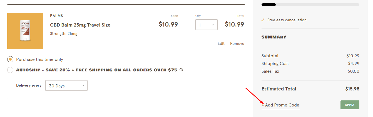This screenshot has width=373, height=117.
Task: Click the SUMMARY heading
Action: [x=274, y=37]
